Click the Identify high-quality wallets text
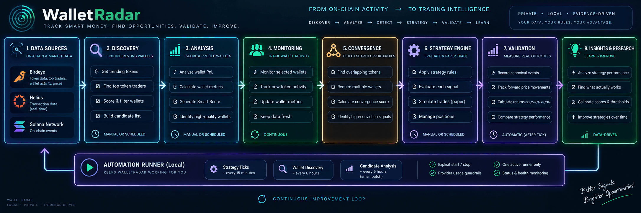Screen dimensions: 641x213 coord(205,117)
